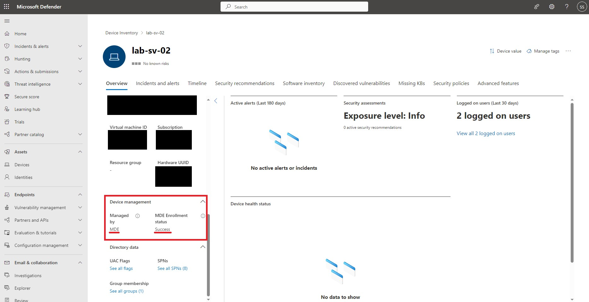Expand the Incidents & alerts section chevron
The image size is (589, 302).
point(80,46)
